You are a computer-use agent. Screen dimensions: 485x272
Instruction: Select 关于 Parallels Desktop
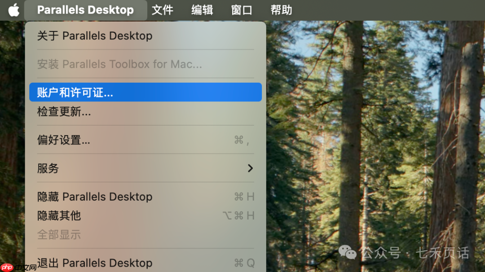click(94, 35)
